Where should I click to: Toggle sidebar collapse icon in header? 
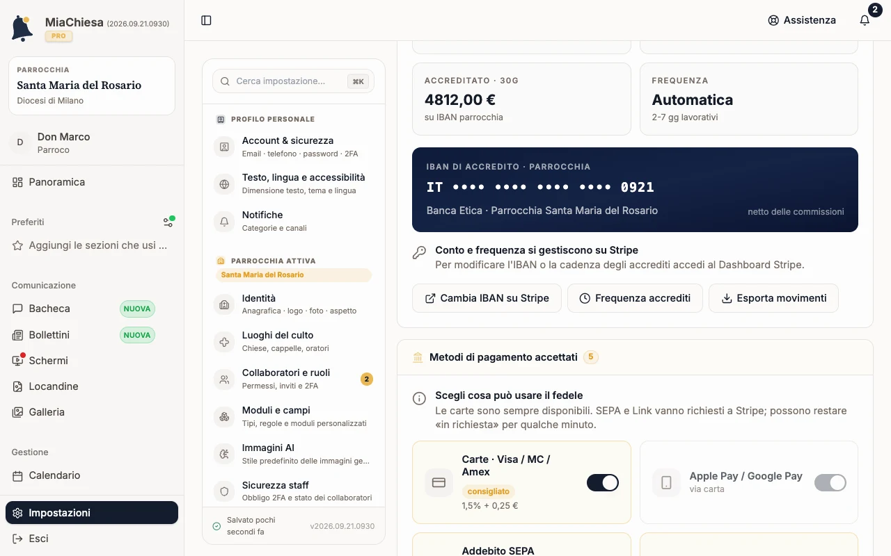tap(206, 20)
